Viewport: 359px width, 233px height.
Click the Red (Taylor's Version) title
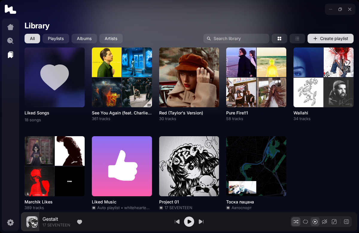click(x=181, y=113)
